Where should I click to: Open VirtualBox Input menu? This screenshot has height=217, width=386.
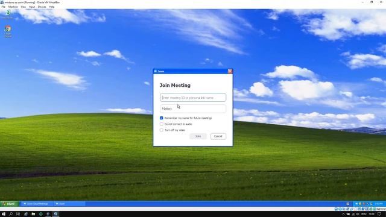pyautogui.click(x=32, y=7)
